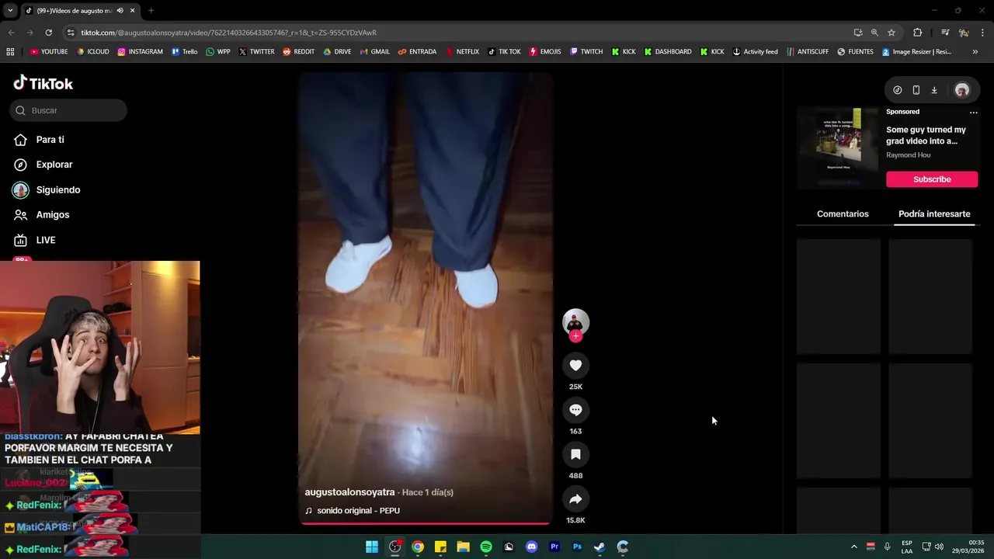Image resolution: width=994 pixels, height=559 pixels.
Task: Open the NETFLIX bookmark
Action: point(462,52)
